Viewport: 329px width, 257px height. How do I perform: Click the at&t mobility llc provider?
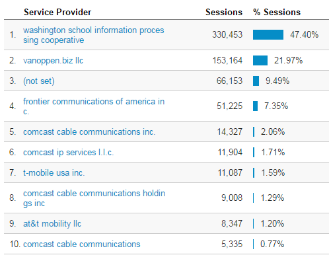pos(52,223)
